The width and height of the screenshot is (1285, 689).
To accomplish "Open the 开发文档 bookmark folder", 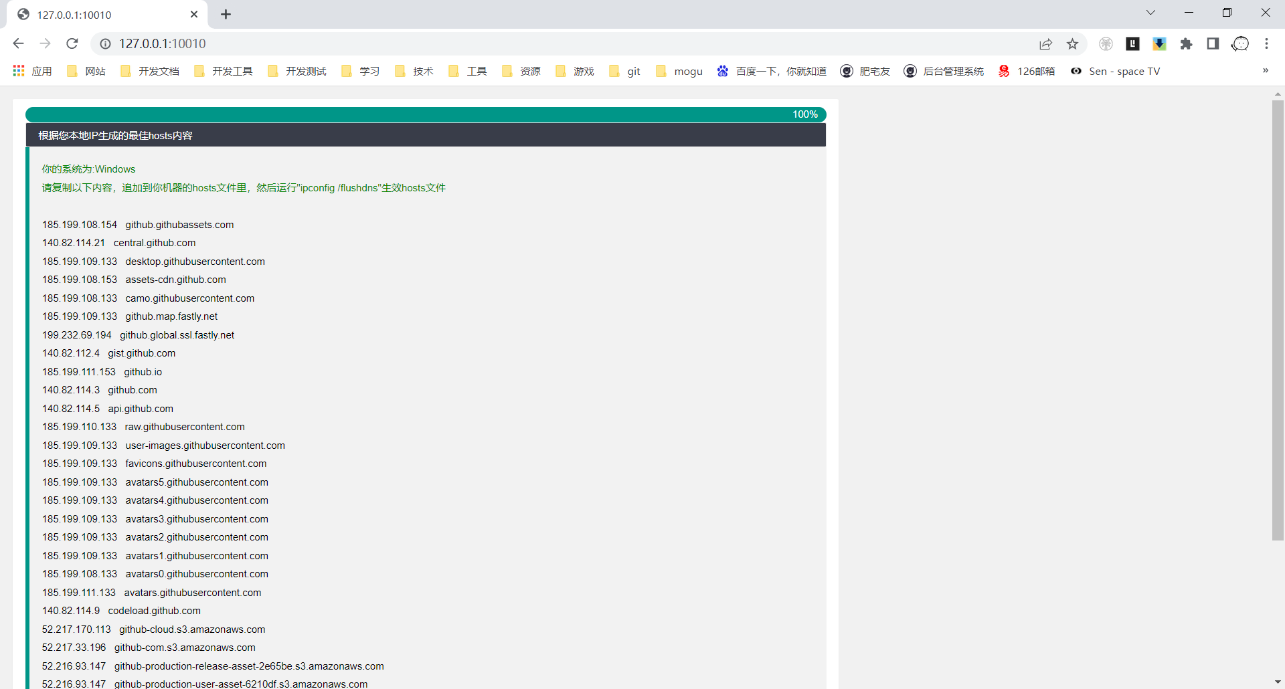I will pyautogui.click(x=149, y=71).
